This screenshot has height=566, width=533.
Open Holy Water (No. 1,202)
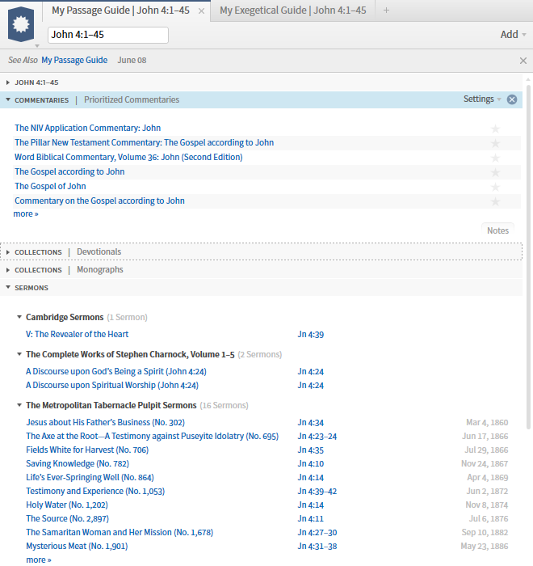point(67,505)
